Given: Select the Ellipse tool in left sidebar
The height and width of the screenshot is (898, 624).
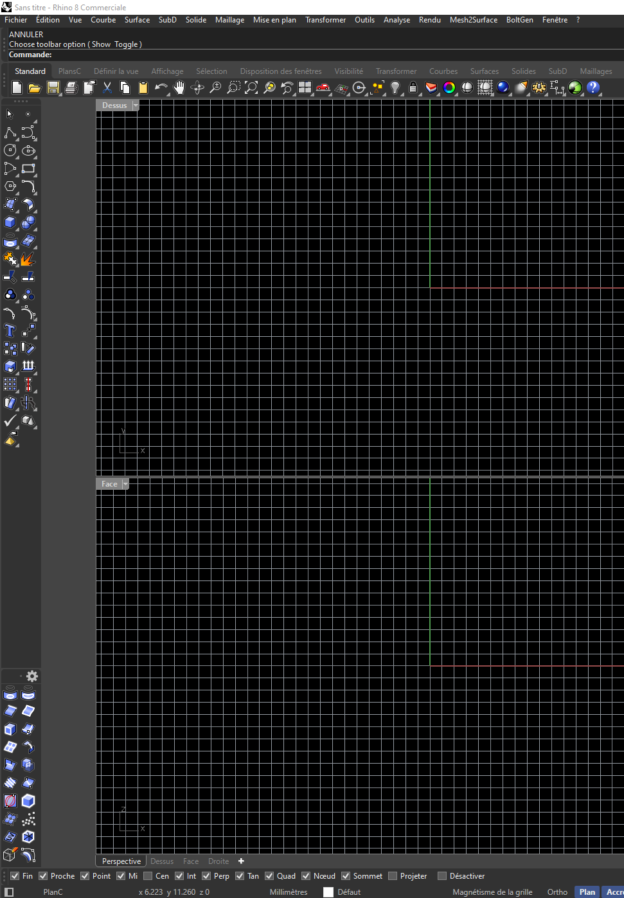Looking at the screenshot, I should (x=28, y=150).
